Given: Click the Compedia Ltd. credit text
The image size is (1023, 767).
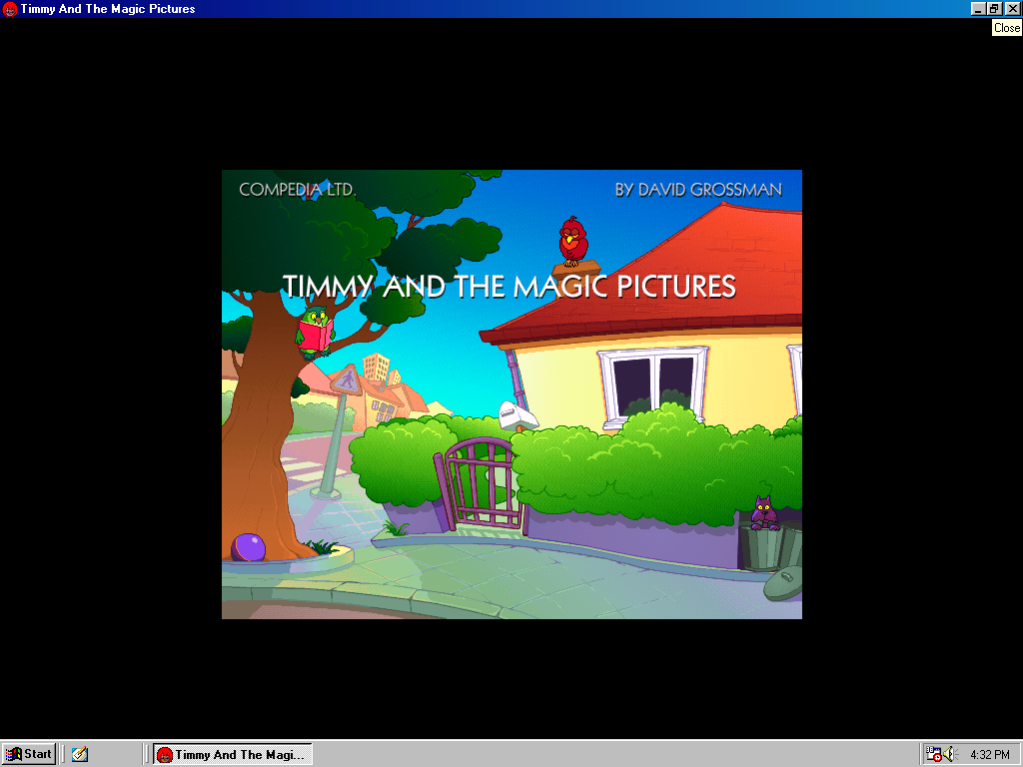Looking at the screenshot, I should (x=298, y=190).
